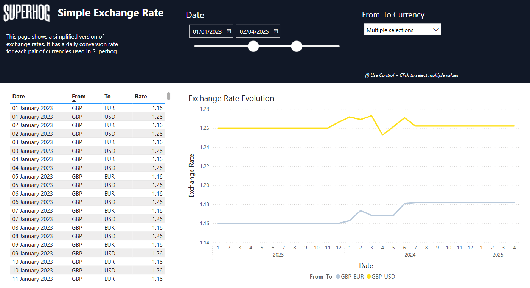Image resolution: width=530 pixels, height=288 pixels.
Task: Click the left date slider handle
Action: coord(253,46)
